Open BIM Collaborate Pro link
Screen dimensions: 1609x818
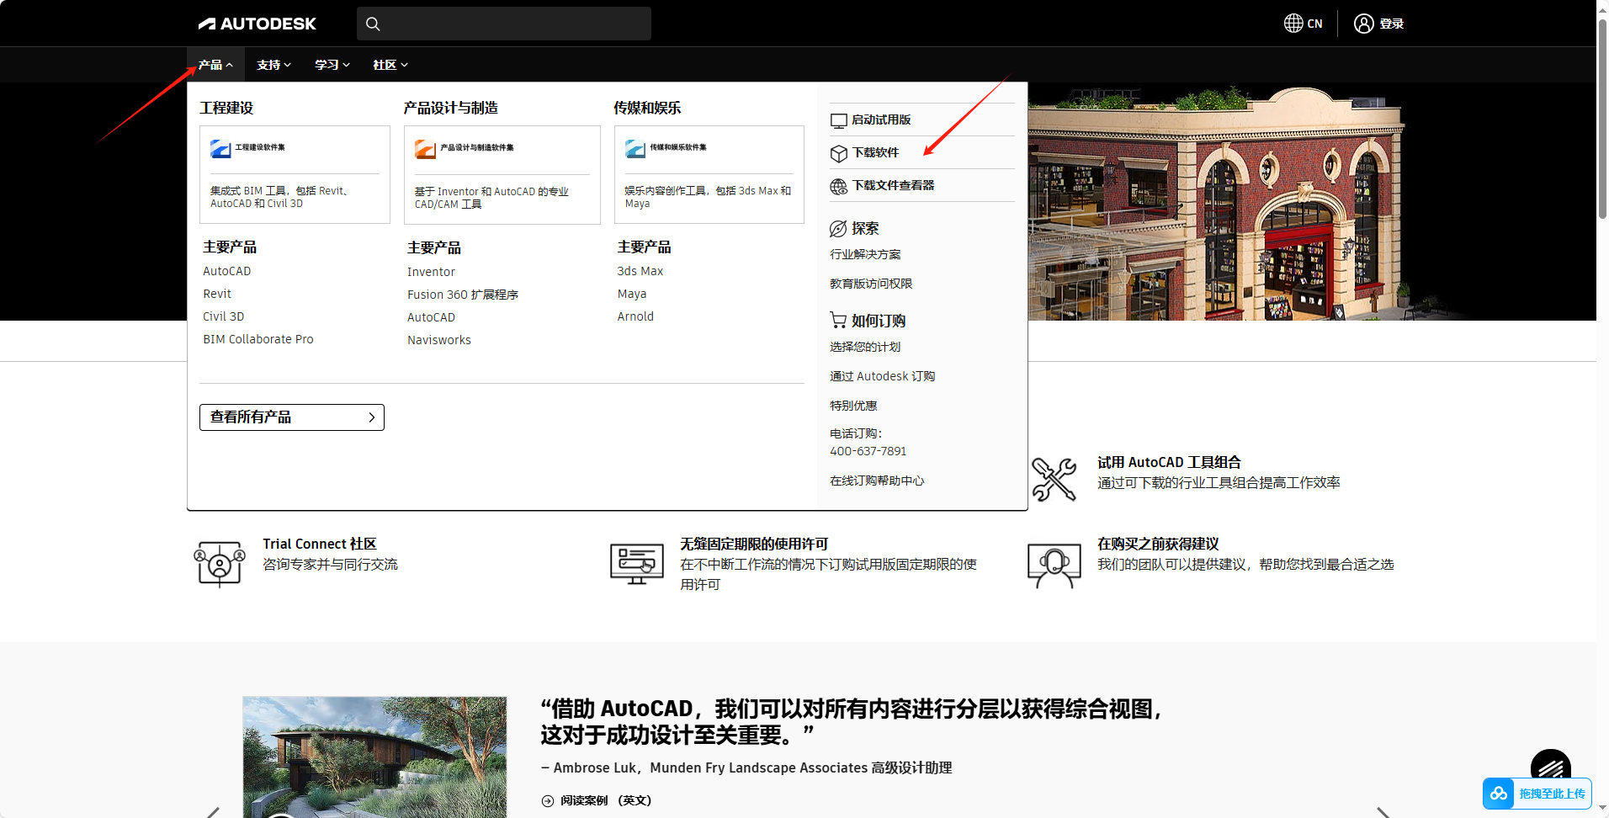tap(258, 339)
